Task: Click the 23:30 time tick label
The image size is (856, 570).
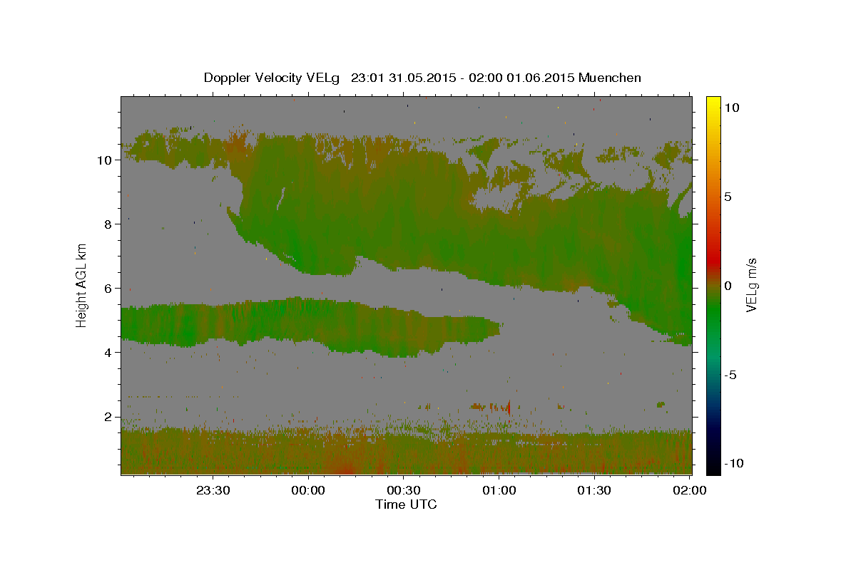Action: click(213, 490)
